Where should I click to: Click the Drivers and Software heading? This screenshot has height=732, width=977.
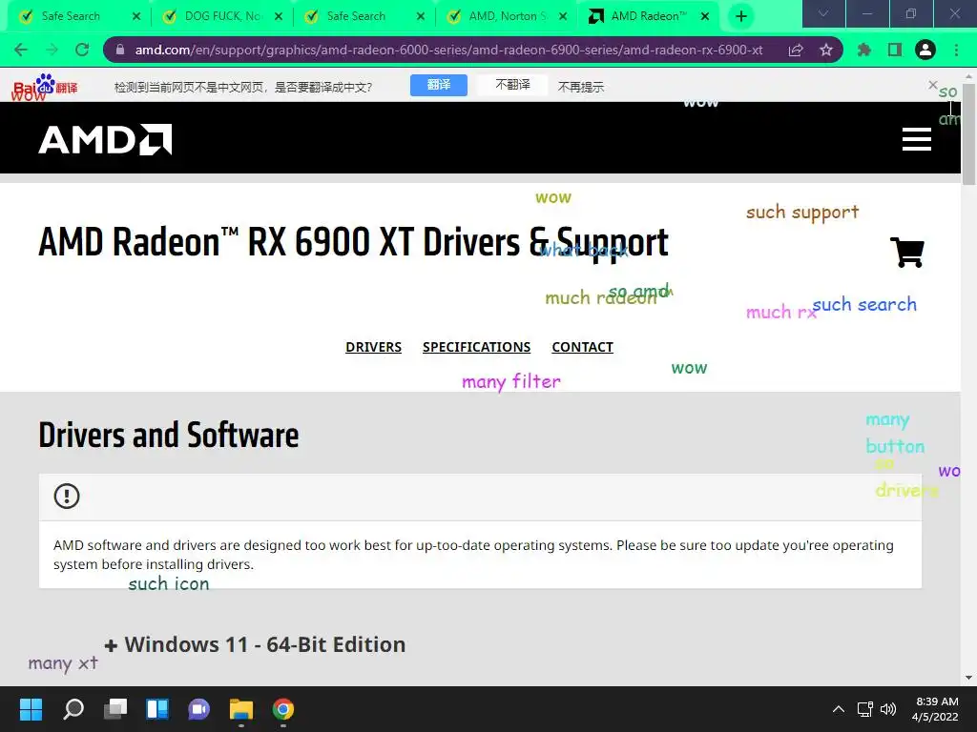(x=169, y=435)
